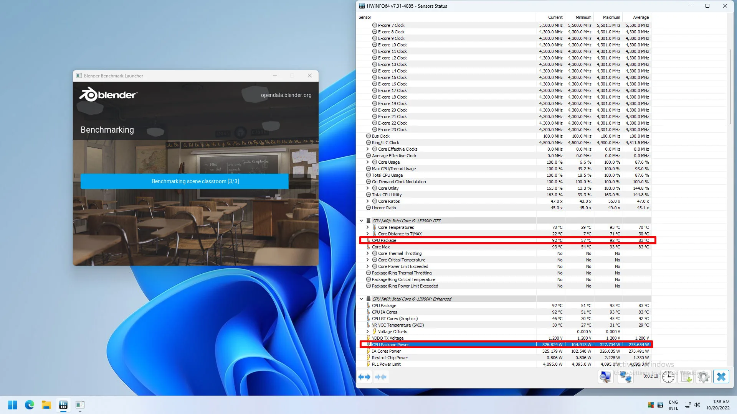Click the Sensor column header
Viewport: 737px width, 414px height.
[446, 17]
